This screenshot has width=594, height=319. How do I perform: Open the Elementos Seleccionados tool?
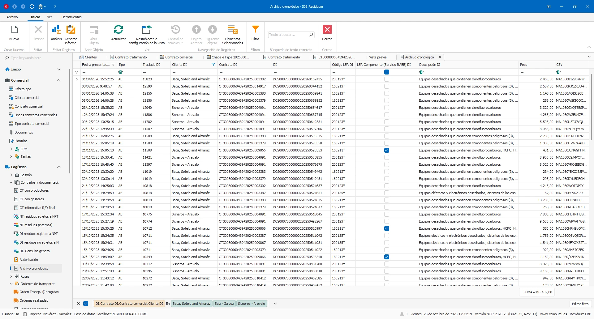pyautogui.click(x=233, y=30)
